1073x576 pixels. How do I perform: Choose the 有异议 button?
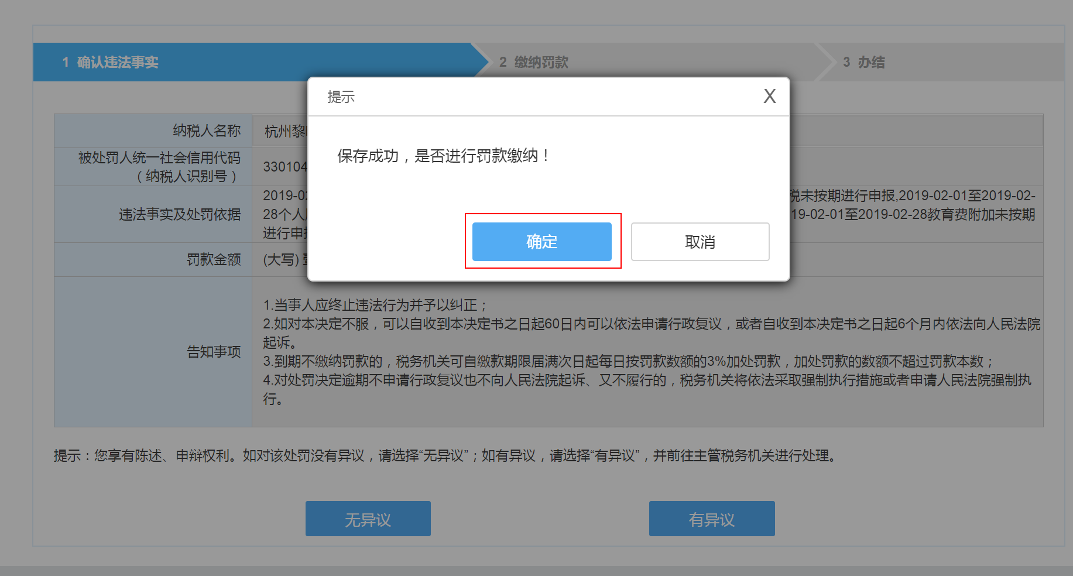[x=712, y=519]
